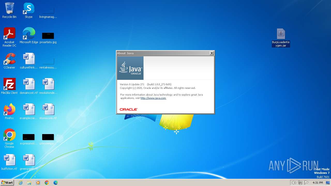This screenshot has width=331, height=186.
Task: Select the BurpLoaderKeygen.jar file
Action: tap(281, 38)
